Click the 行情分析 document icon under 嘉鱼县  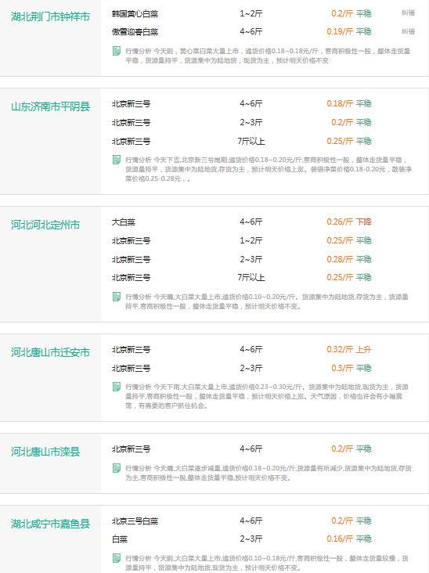[117, 558]
